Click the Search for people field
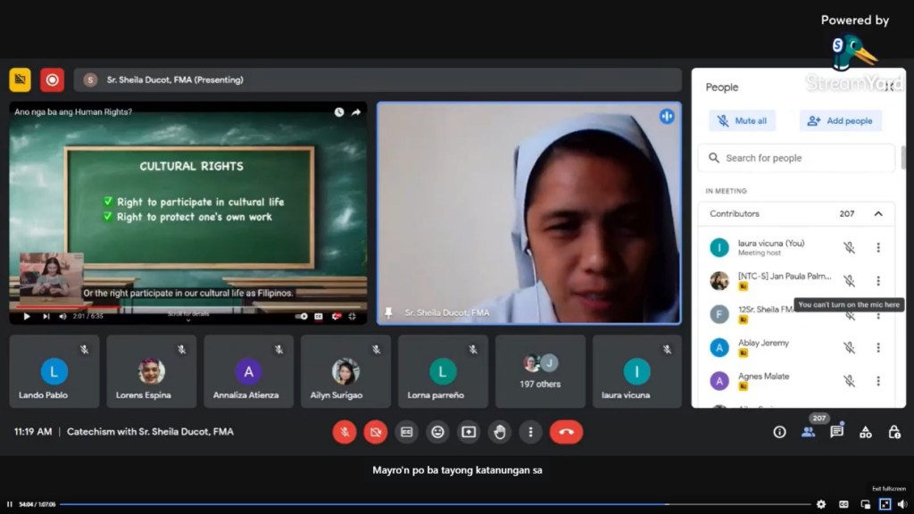 click(x=796, y=158)
